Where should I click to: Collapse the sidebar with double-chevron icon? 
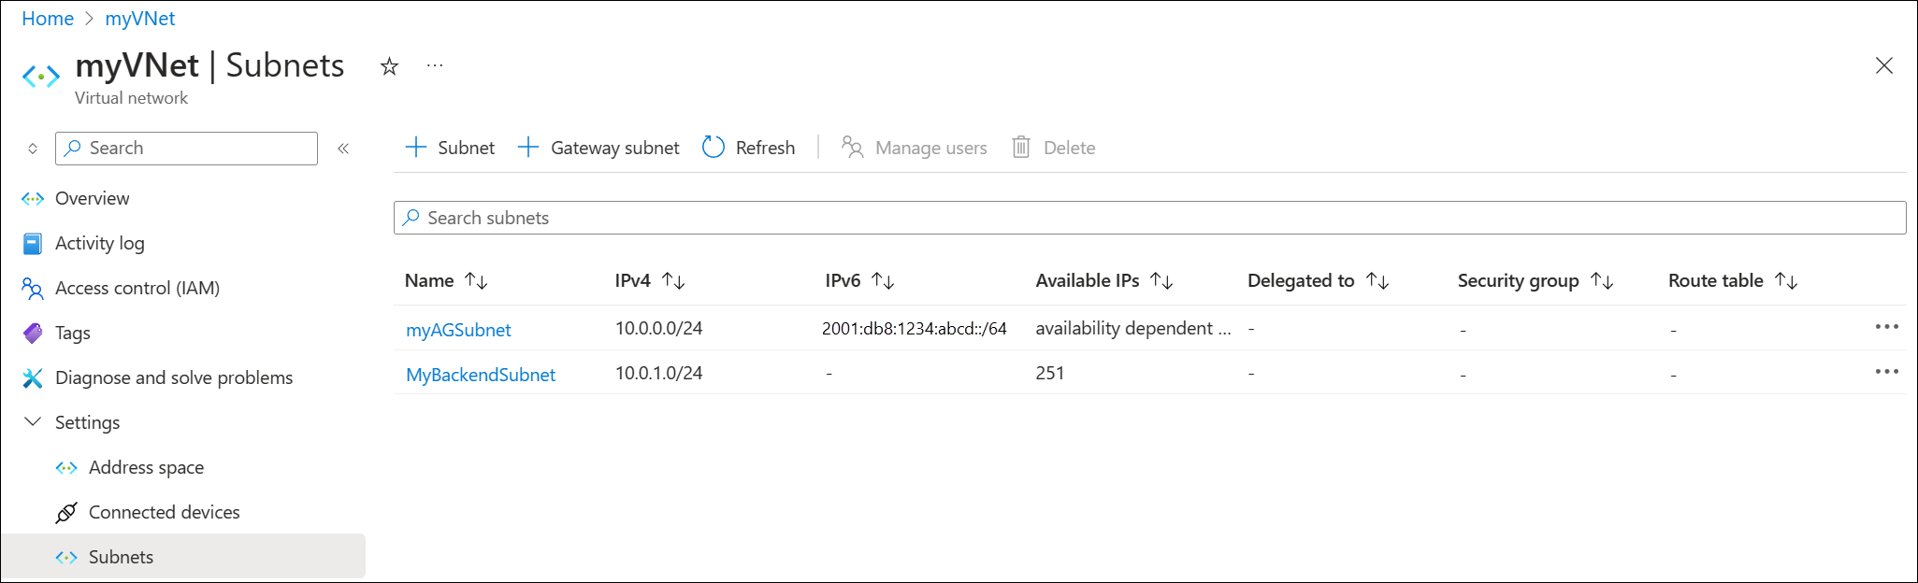pos(343,149)
